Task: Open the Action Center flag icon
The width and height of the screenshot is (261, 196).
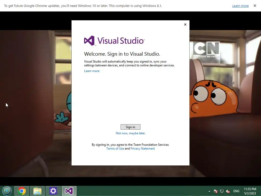Action: coord(216,191)
